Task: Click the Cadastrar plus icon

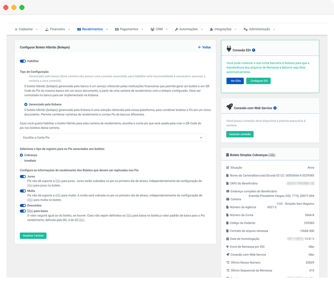Action: pos(16,29)
